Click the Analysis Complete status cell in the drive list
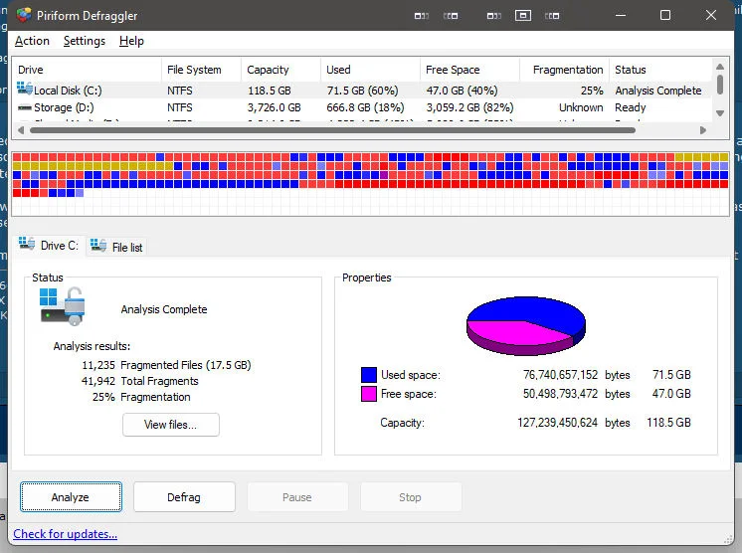 click(x=658, y=91)
